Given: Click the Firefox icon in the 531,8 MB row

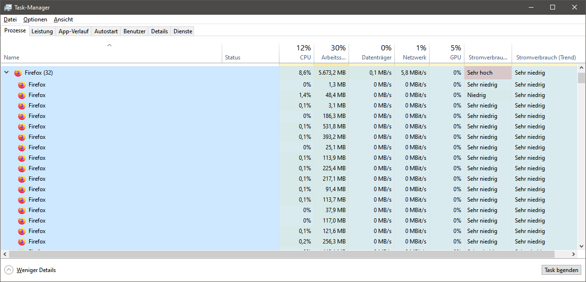Looking at the screenshot, I should click(x=21, y=126).
